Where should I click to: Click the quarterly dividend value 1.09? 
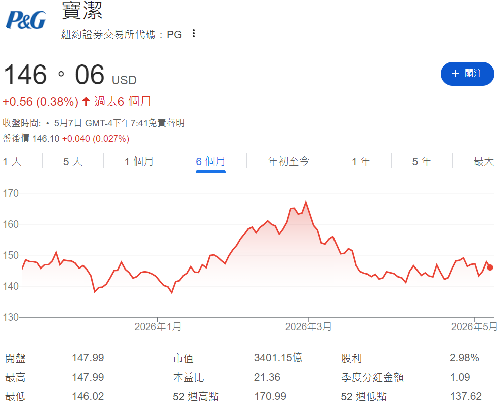(x=460, y=377)
